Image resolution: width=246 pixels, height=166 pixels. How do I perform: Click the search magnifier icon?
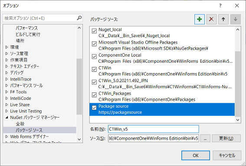[x=79, y=18]
